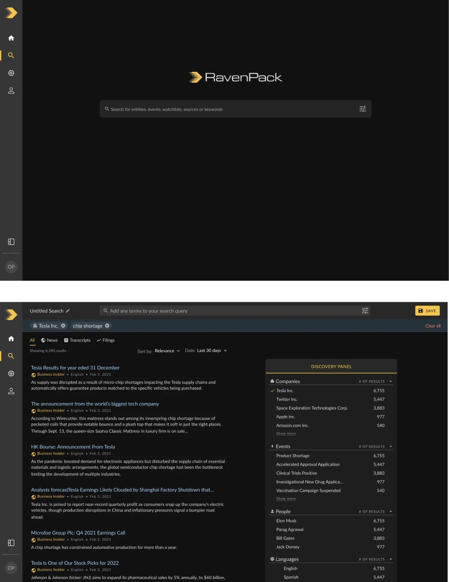
Task: Click the Companies section icon in the Discovery Panel
Action: point(272,381)
